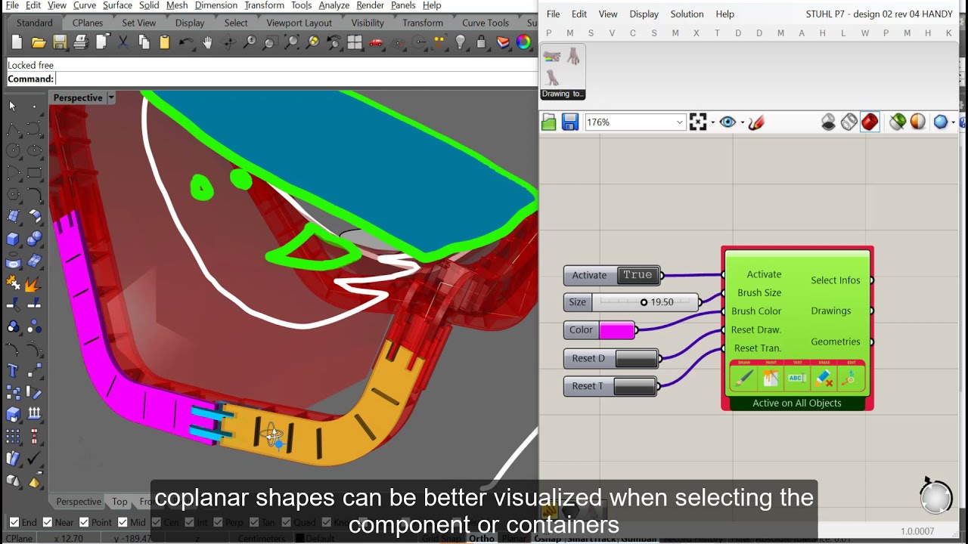Select the shaded red preview mode icon
This screenshot has height=544, width=968.
click(x=870, y=122)
